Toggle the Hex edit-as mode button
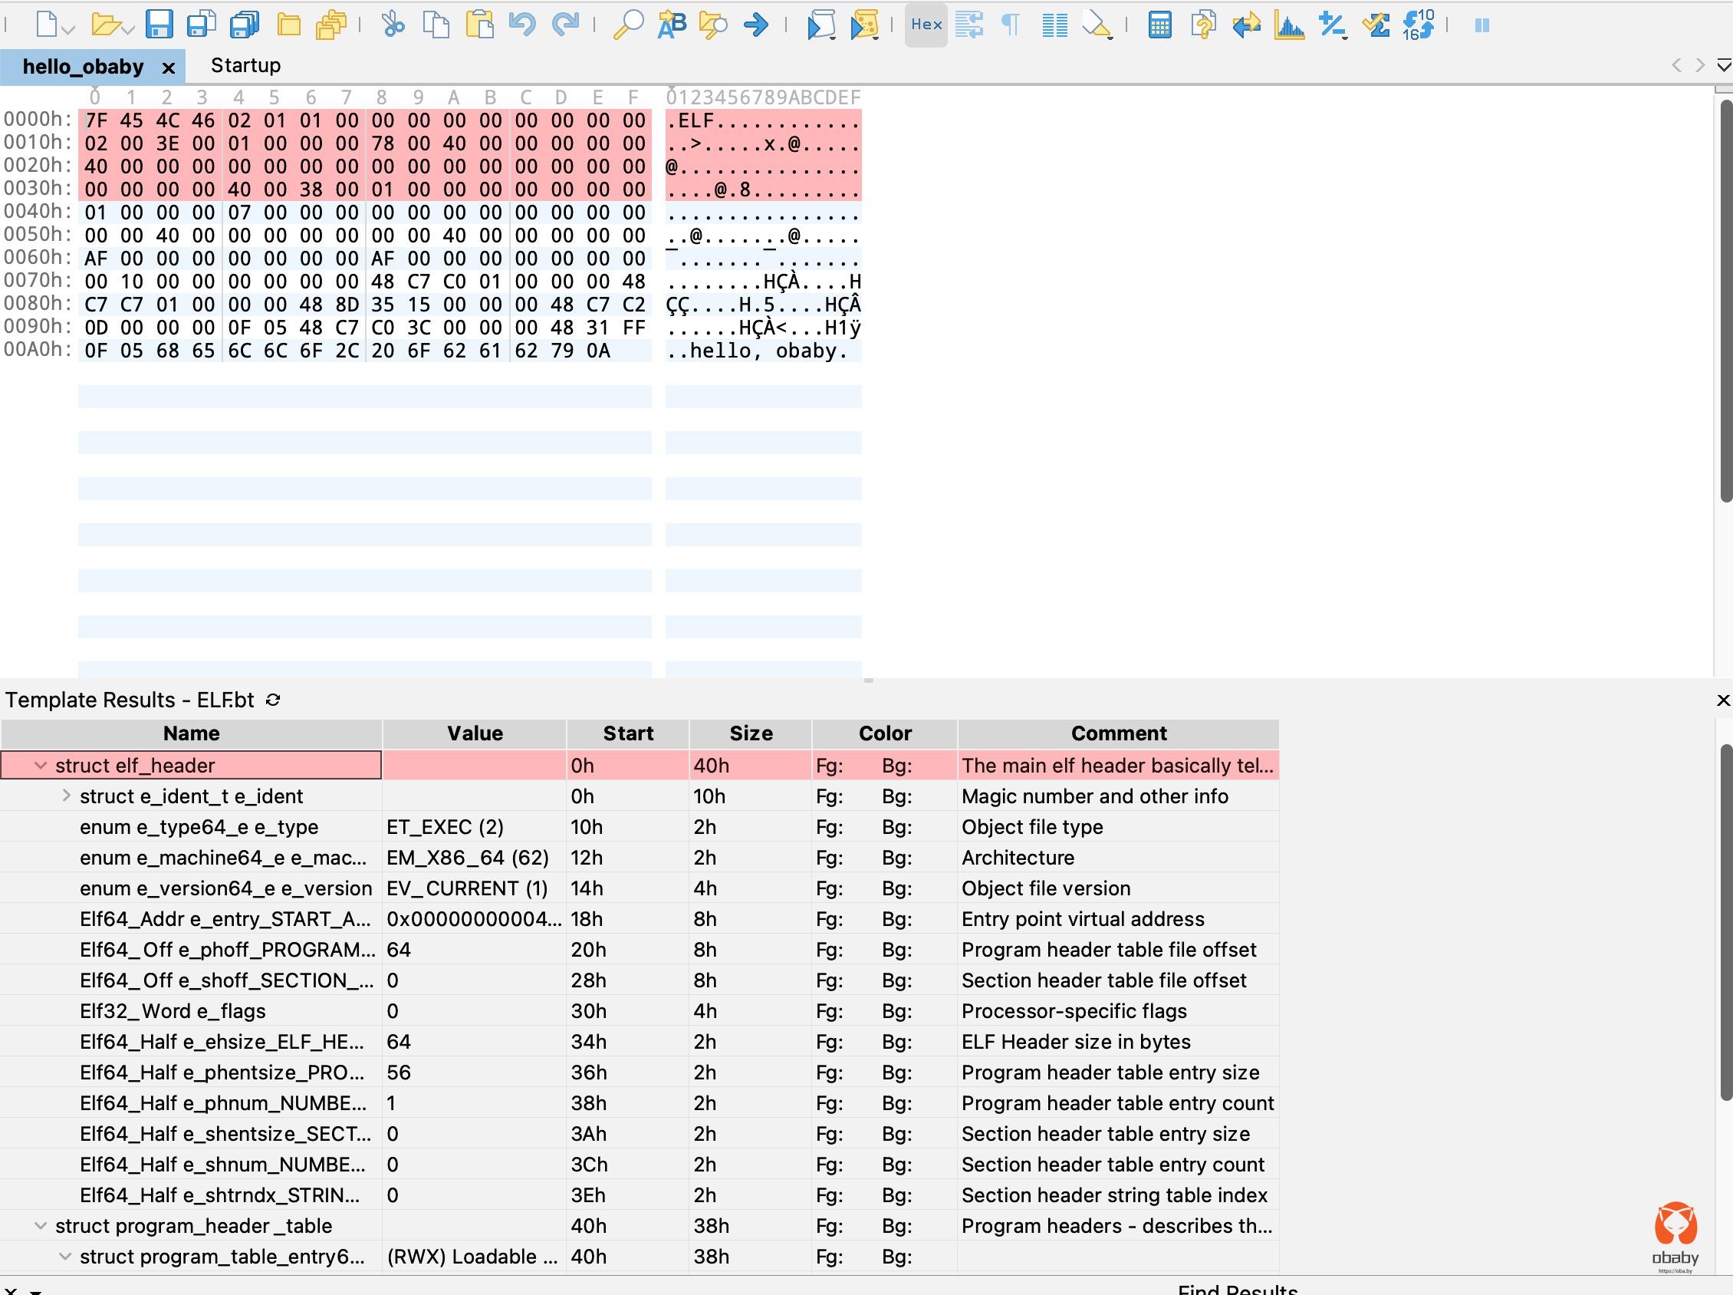The image size is (1733, 1295). 926,25
